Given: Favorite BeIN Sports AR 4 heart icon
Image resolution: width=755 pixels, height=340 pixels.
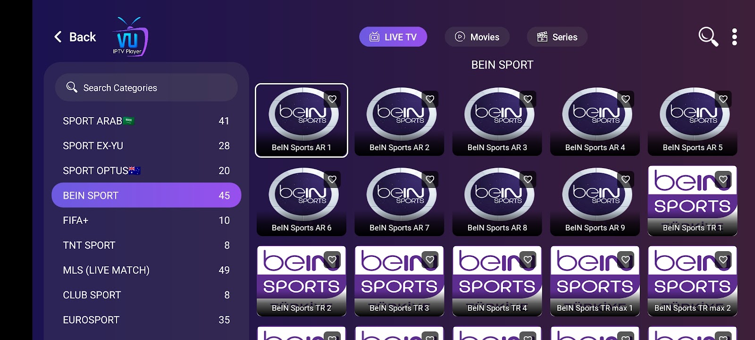Looking at the screenshot, I should 626,99.
